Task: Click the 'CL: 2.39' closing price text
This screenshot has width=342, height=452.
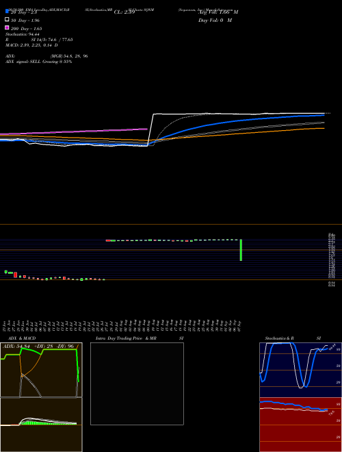Action: point(124,12)
